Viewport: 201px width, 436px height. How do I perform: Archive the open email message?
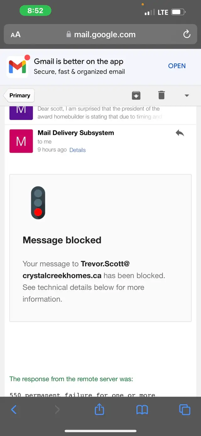pos(136,95)
